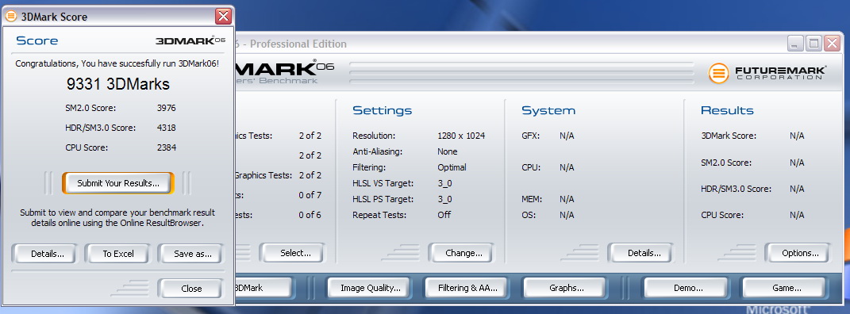Click Filtering value Optimal
Screen dimensions: 850x314
[452, 167]
